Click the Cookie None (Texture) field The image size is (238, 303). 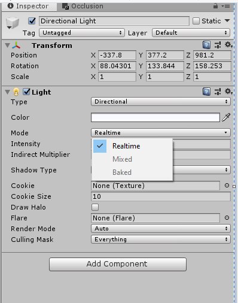155,186
